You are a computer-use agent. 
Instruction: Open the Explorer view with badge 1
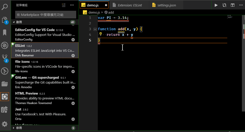pos(5,21)
